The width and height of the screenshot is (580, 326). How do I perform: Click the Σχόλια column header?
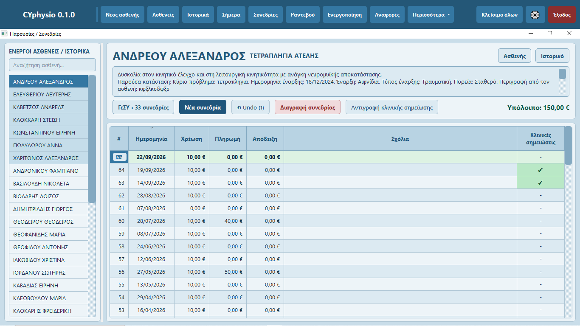click(x=400, y=139)
